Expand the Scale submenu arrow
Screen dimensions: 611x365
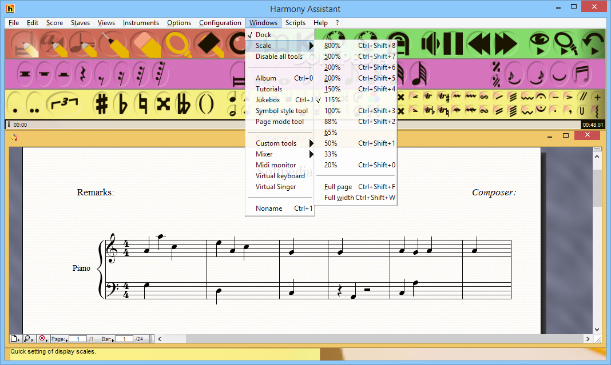pyautogui.click(x=311, y=46)
